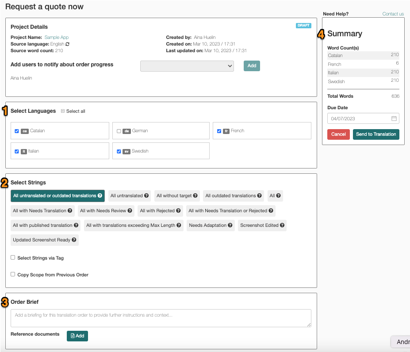Click into the Order Brief text area
This screenshot has width=410, height=352.
tap(161, 318)
